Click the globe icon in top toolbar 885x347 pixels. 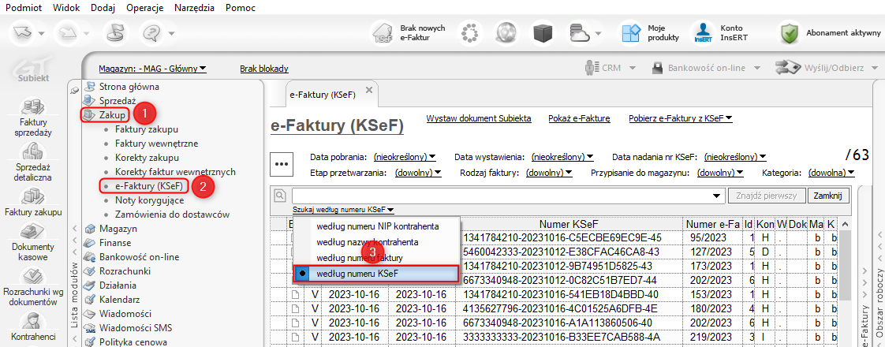click(x=505, y=32)
